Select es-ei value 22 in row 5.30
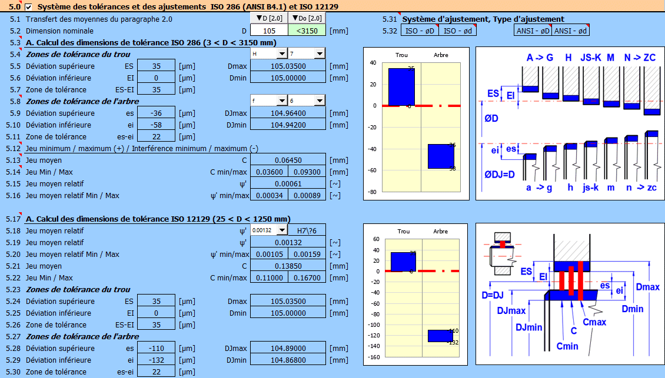Viewport: 665px width, 378px height. [156, 372]
